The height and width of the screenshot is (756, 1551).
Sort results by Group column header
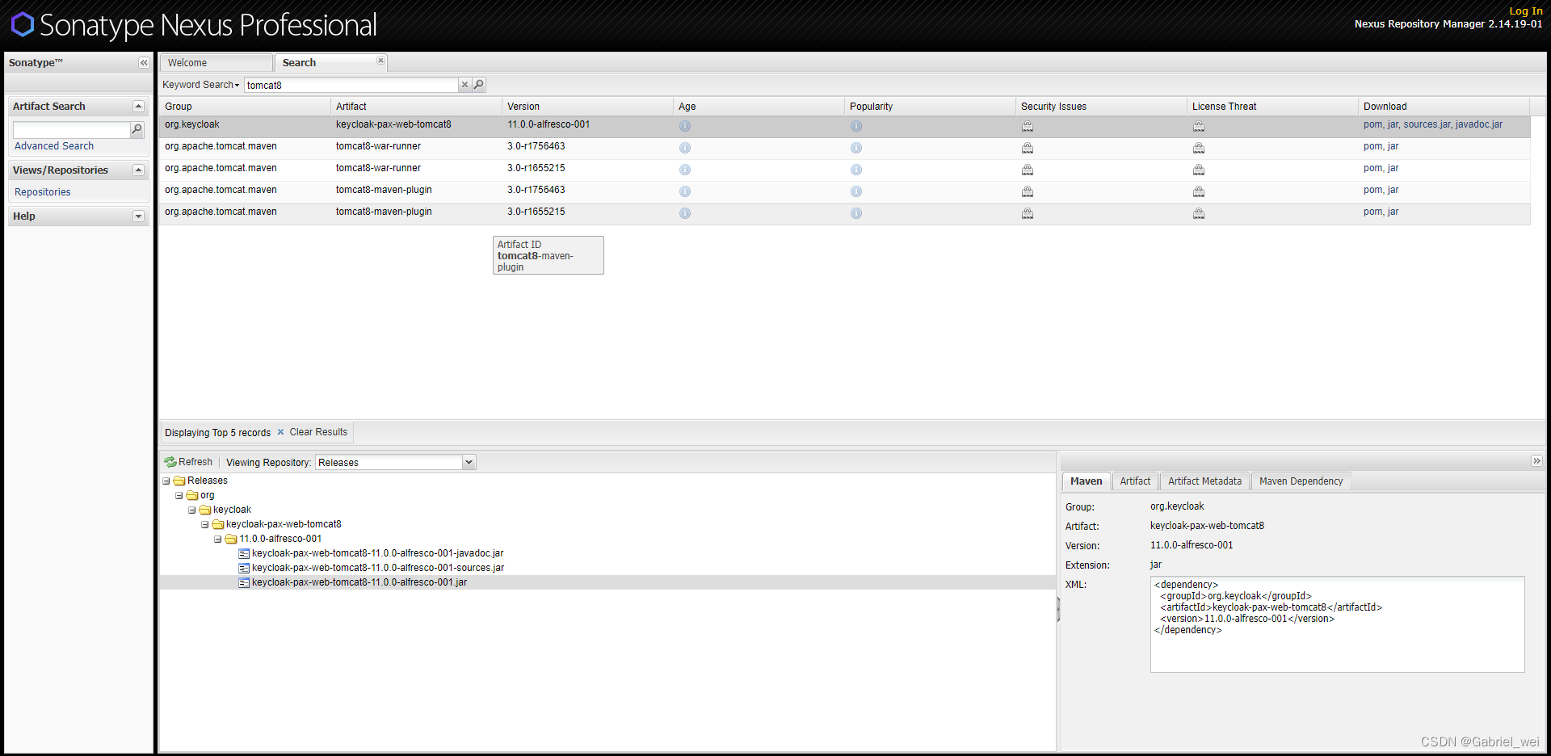tap(244, 107)
